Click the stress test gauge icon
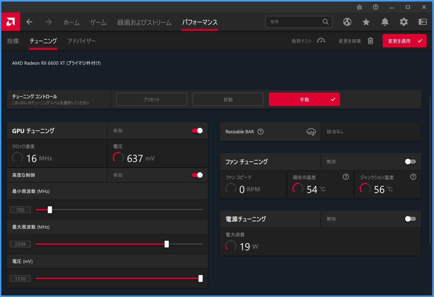 tap(321, 41)
